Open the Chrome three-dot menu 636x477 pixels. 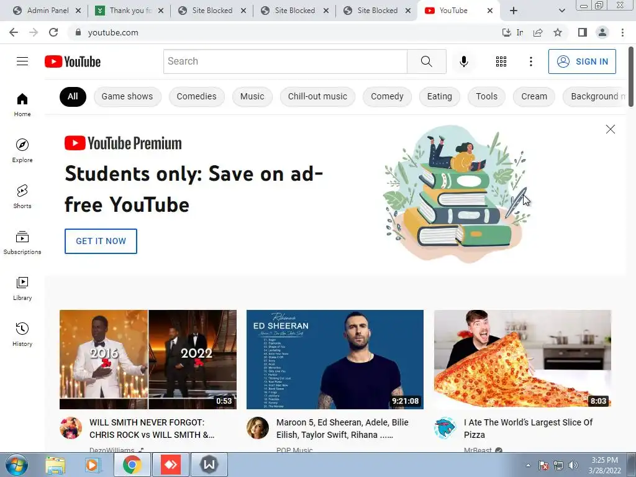coord(622,32)
